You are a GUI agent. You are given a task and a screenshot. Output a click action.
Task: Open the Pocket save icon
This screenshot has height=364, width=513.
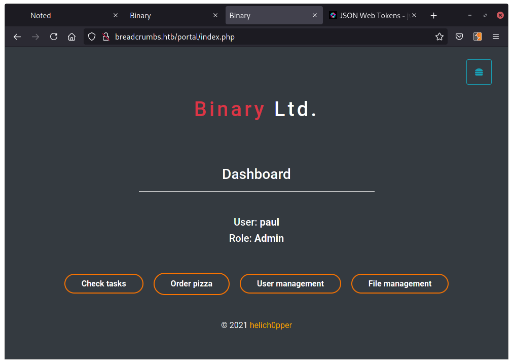459,37
